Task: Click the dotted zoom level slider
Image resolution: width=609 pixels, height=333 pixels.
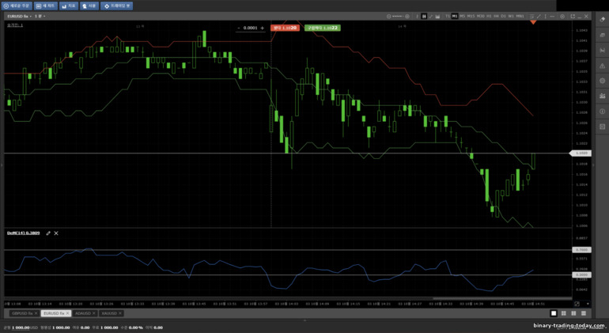Action: (x=398, y=17)
